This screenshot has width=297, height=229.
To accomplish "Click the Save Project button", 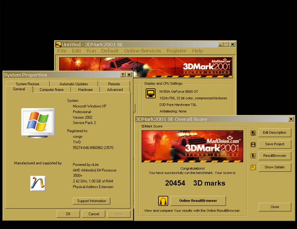I will [275, 144].
